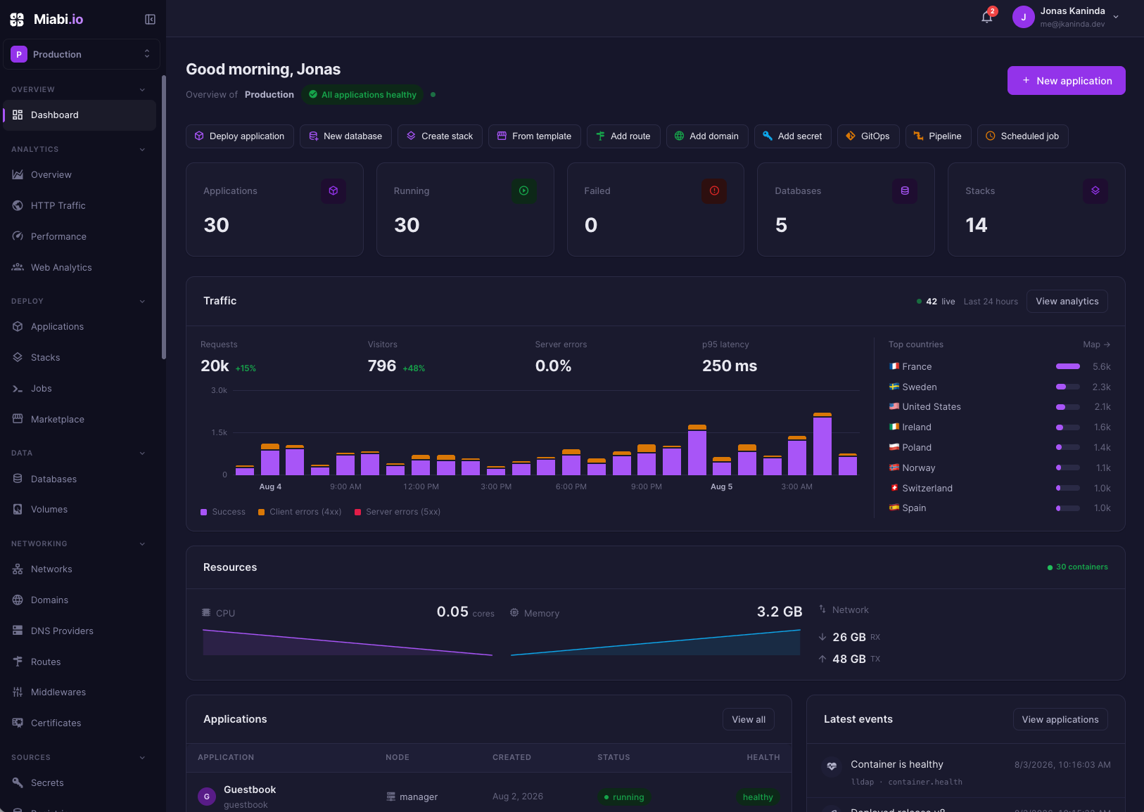Open Secrets in sidebar
Image resolution: width=1144 pixels, height=812 pixels.
[80, 782]
